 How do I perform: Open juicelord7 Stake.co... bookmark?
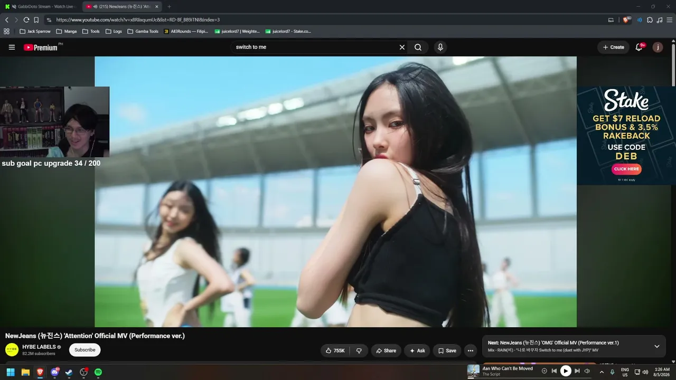click(x=288, y=31)
